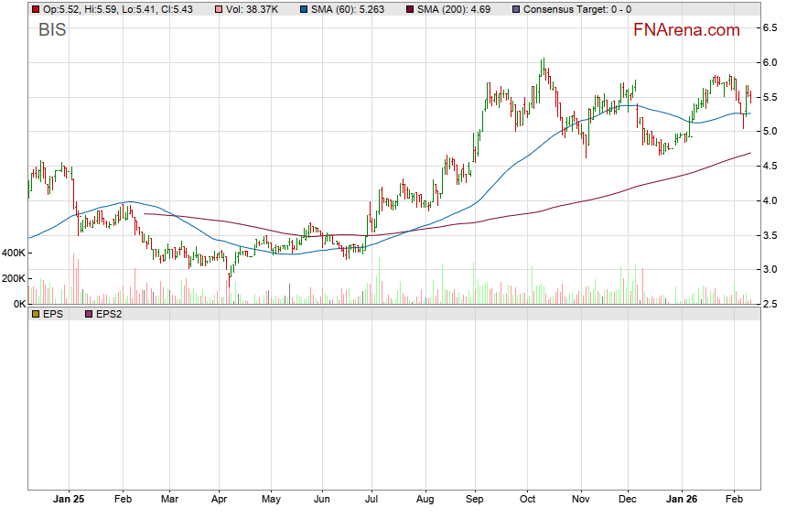Click the Jan 25 date axis label
Screen dimensions: 786x518
70,500
